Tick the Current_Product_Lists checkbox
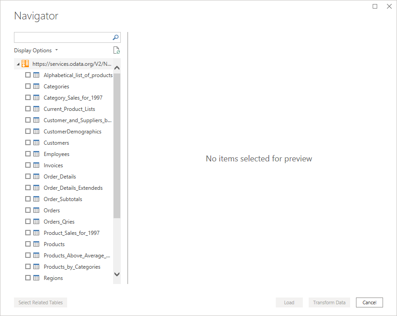The height and width of the screenshot is (316, 397). [x=28, y=109]
